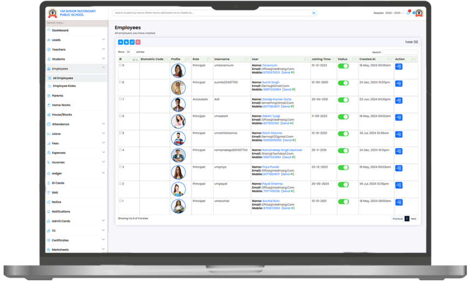
Task: Click Sumit Singh's profile photo
Action: click(178, 87)
